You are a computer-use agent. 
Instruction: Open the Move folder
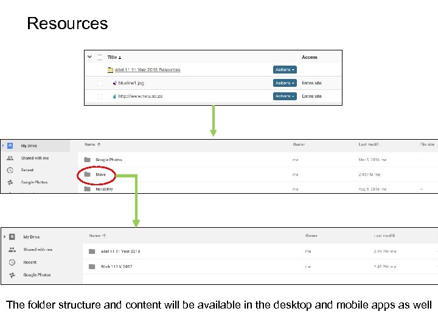[100, 174]
